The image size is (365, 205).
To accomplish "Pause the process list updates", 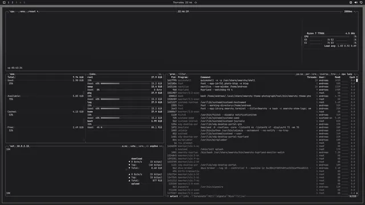I will (x=299, y=74).
